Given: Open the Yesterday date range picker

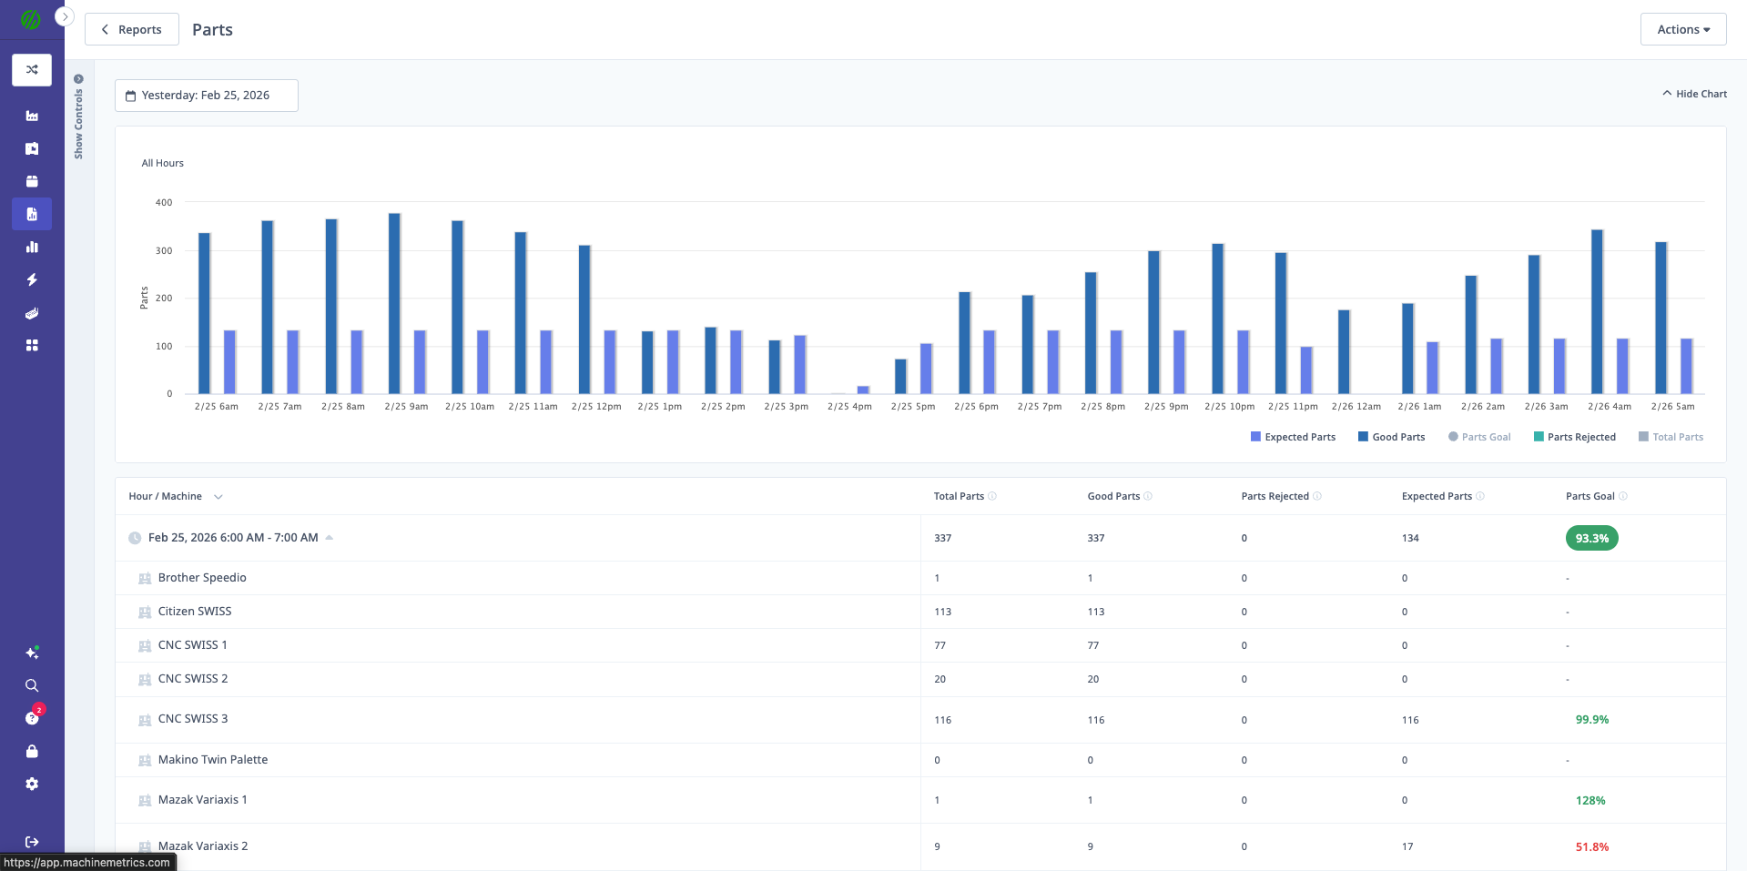Looking at the screenshot, I should pos(206,96).
